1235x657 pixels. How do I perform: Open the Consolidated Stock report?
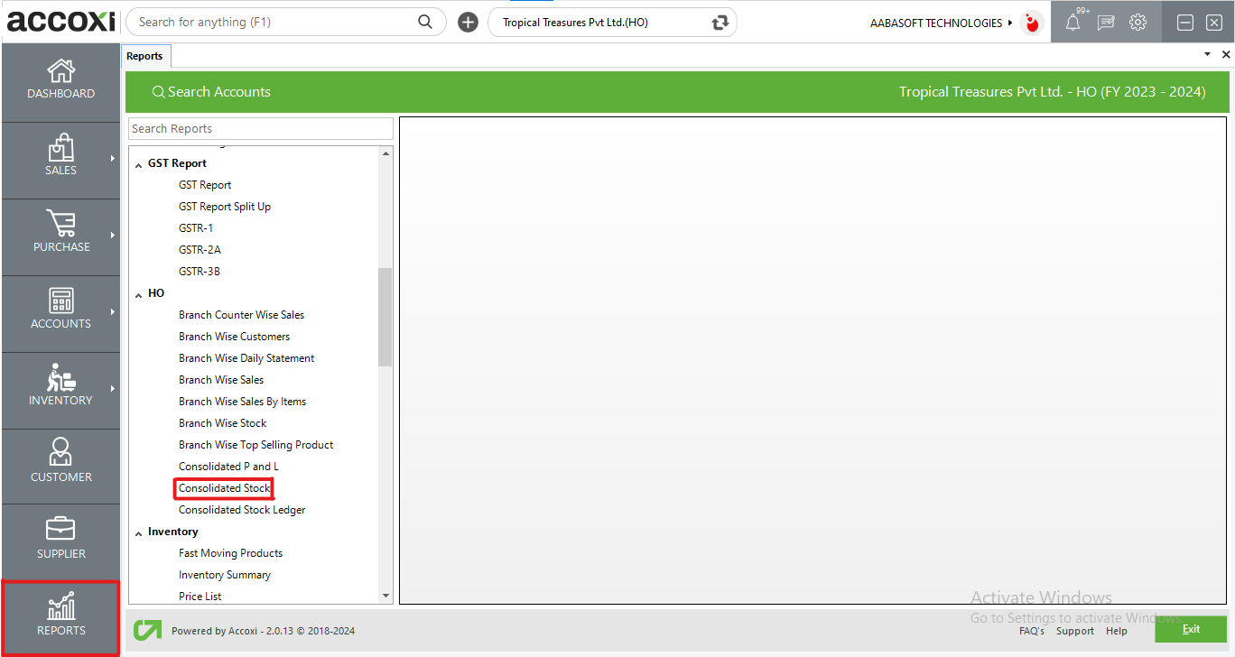point(224,488)
